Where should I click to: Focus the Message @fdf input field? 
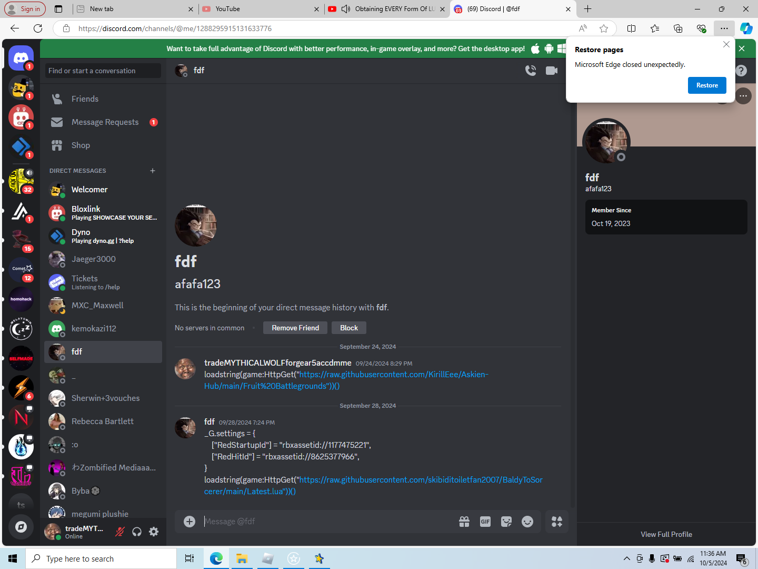[326, 522]
